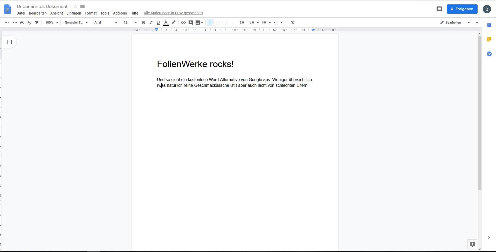Star the document
496x252 pixels.
tap(75, 6)
